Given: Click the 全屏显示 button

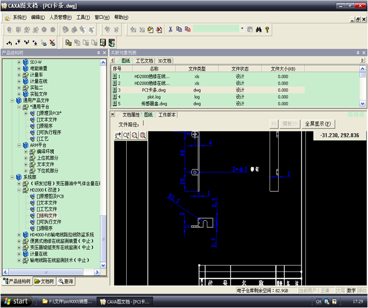Looking at the screenshot, I should [318, 124].
